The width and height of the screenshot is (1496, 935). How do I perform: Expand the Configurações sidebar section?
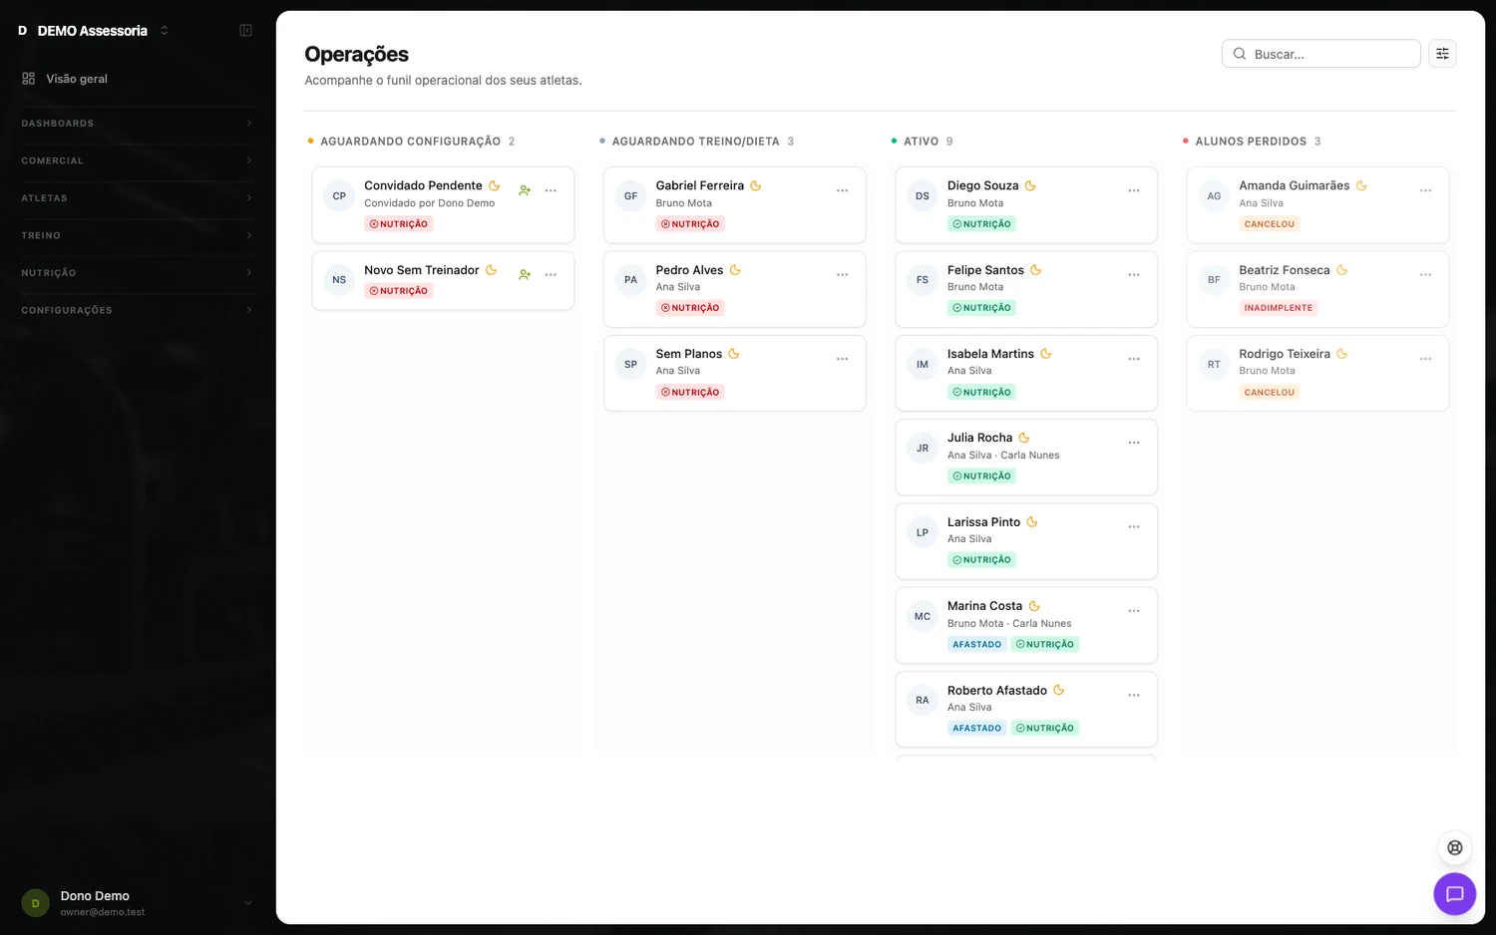(137, 310)
